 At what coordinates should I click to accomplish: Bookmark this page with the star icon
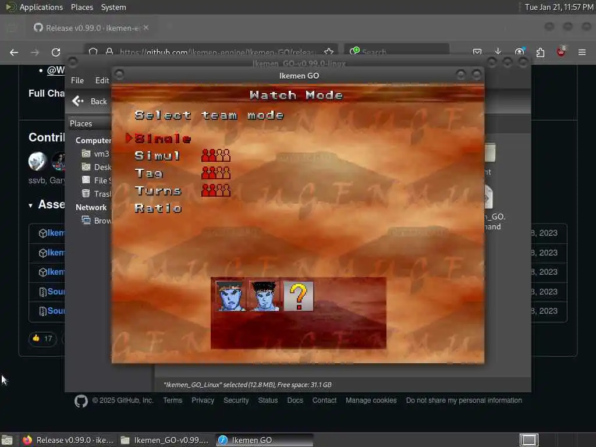pyautogui.click(x=329, y=51)
